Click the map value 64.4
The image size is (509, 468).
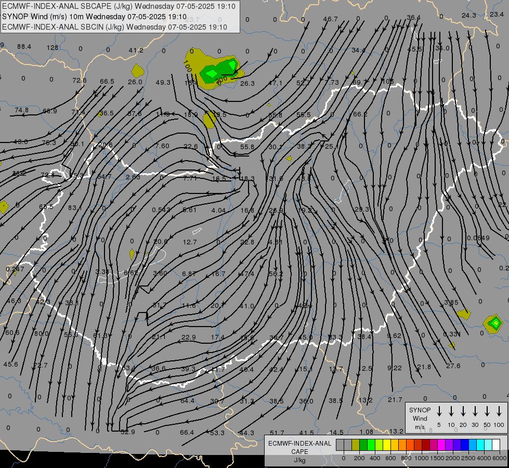pyautogui.click(x=187, y=401)
